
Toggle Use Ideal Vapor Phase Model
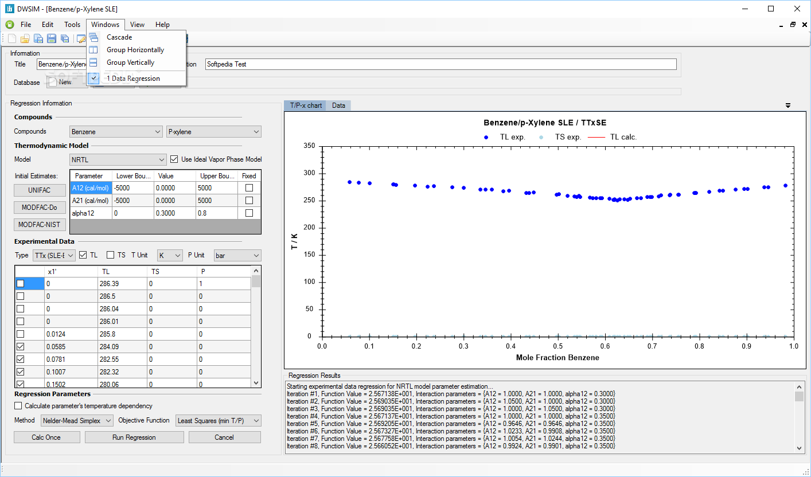coord(175,159)
